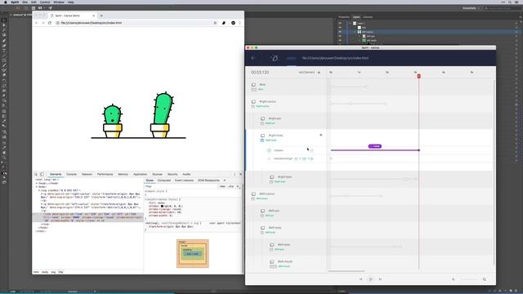The height and width of the screenshot is (294, 523).
Task: Open the Window menu in menu bar
Action: click(59, 2)
